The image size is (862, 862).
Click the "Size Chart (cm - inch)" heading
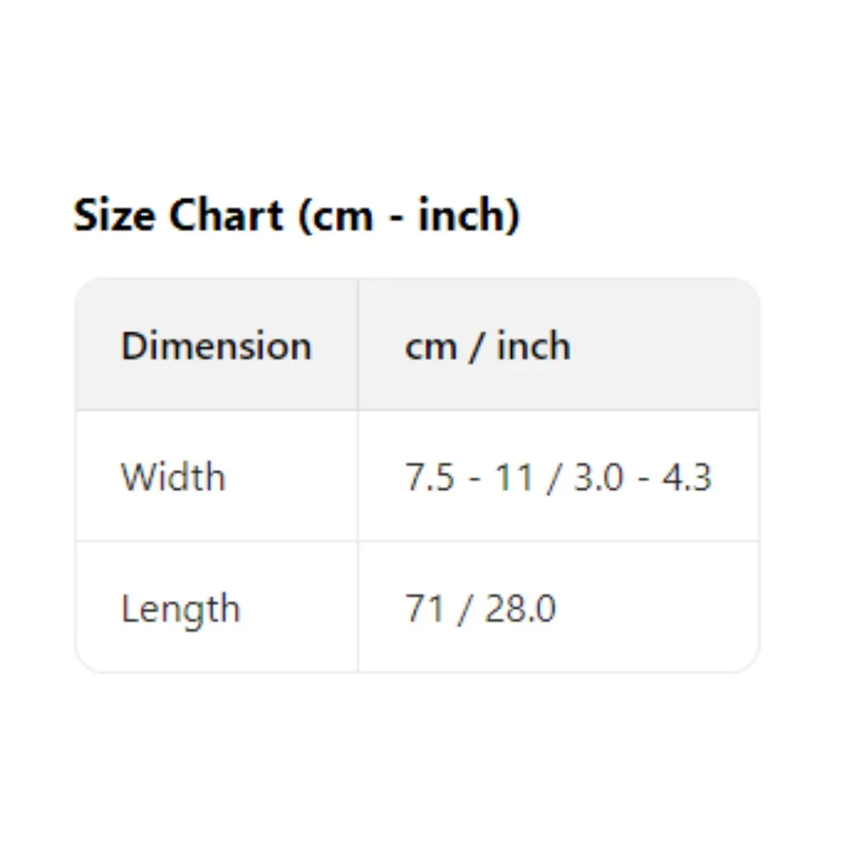(x=297, y=215)
